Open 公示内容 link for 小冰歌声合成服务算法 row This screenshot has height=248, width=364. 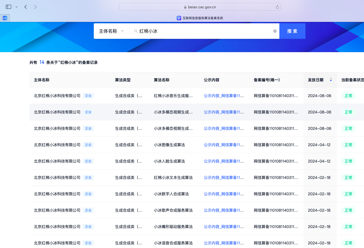click(x=224, y=210)
